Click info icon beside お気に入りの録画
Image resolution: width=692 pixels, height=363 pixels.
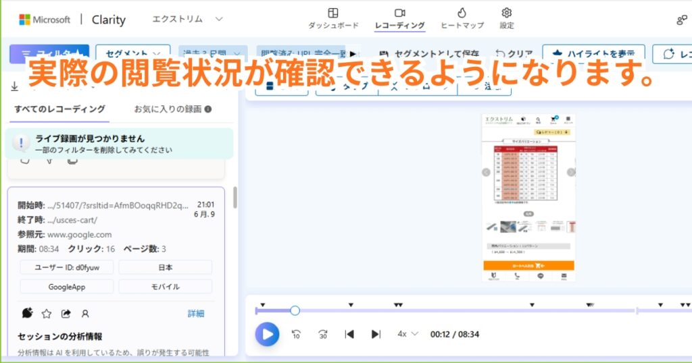[x=208, y=109]
